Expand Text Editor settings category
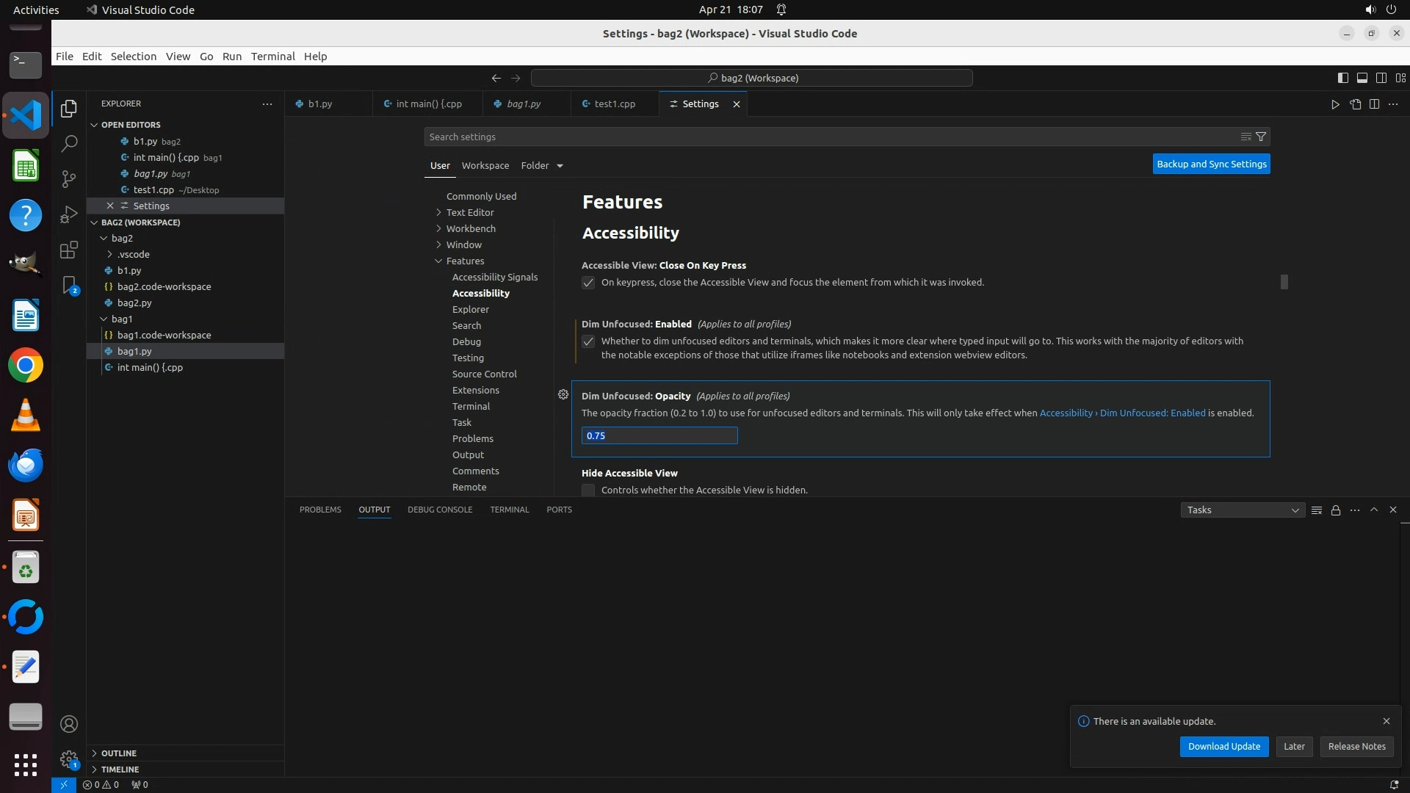Screen dimensions: 1410x793 tap(470, 212)
